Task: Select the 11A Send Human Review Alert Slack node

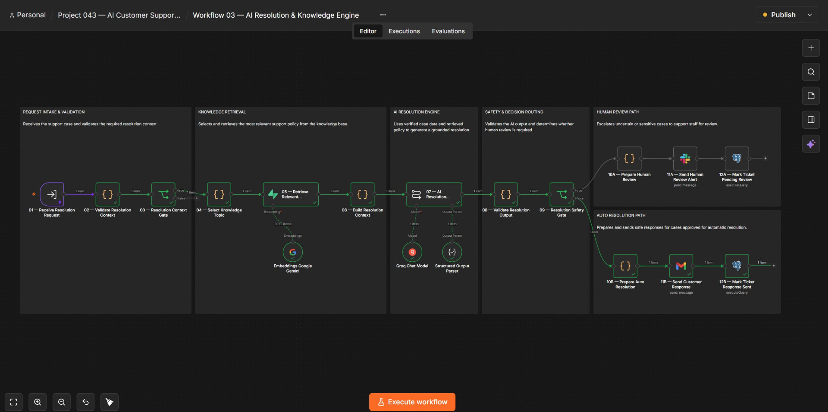Action: point(685,158)
